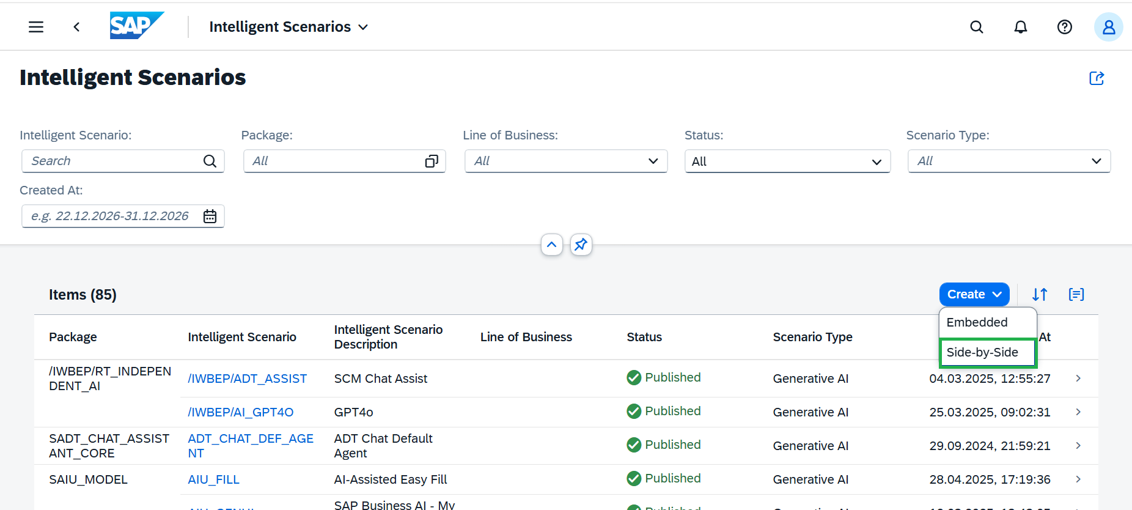Open the /IWBEP/AI_GPT4O scenario link
Screen dimensions: 1132x510
[241, 412]
